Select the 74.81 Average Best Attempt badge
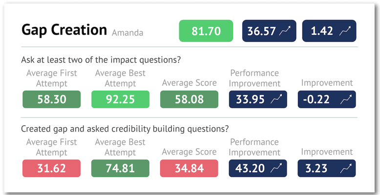Viewport: 380px width, 195px height. [120, 168]
